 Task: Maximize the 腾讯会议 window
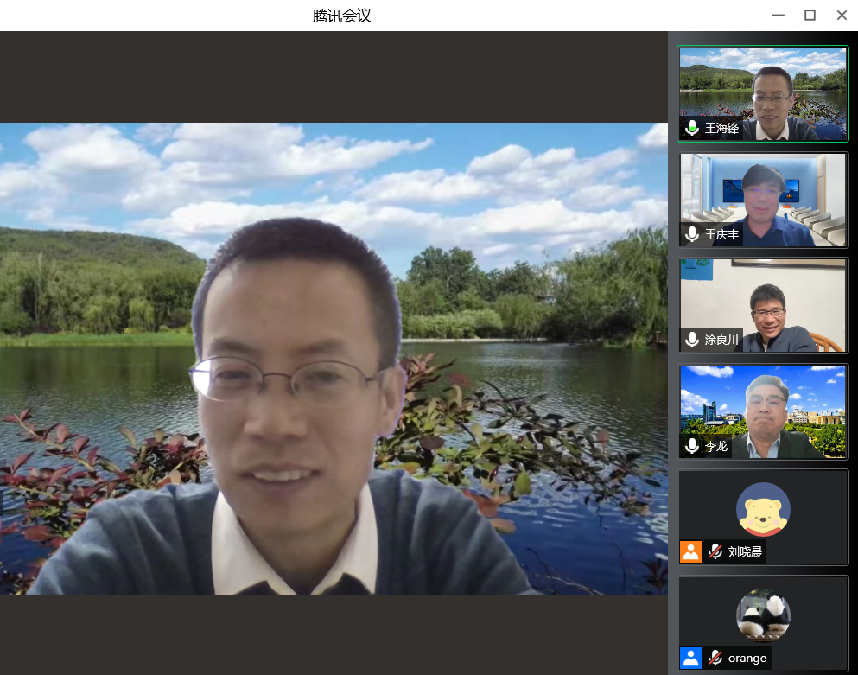810,15
